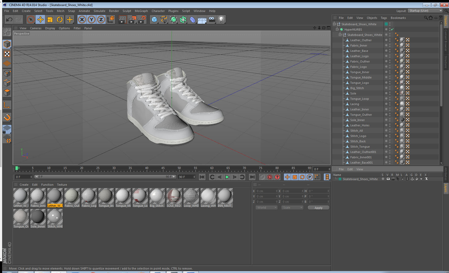The image size is (449, 273).
Task: Click the axis tool icon
Action: (7, 105)
